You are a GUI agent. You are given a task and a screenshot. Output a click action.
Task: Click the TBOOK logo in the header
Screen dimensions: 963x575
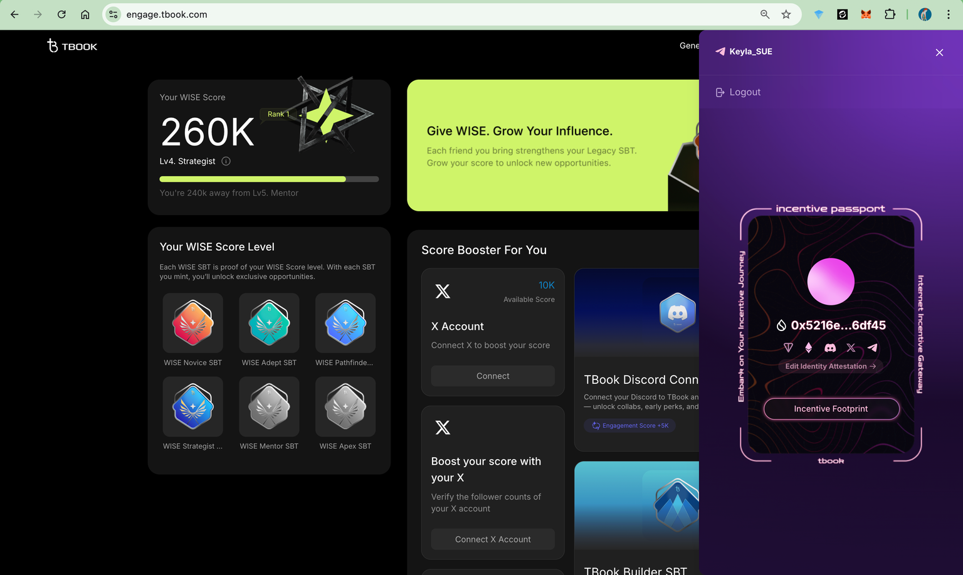point(72,46)
